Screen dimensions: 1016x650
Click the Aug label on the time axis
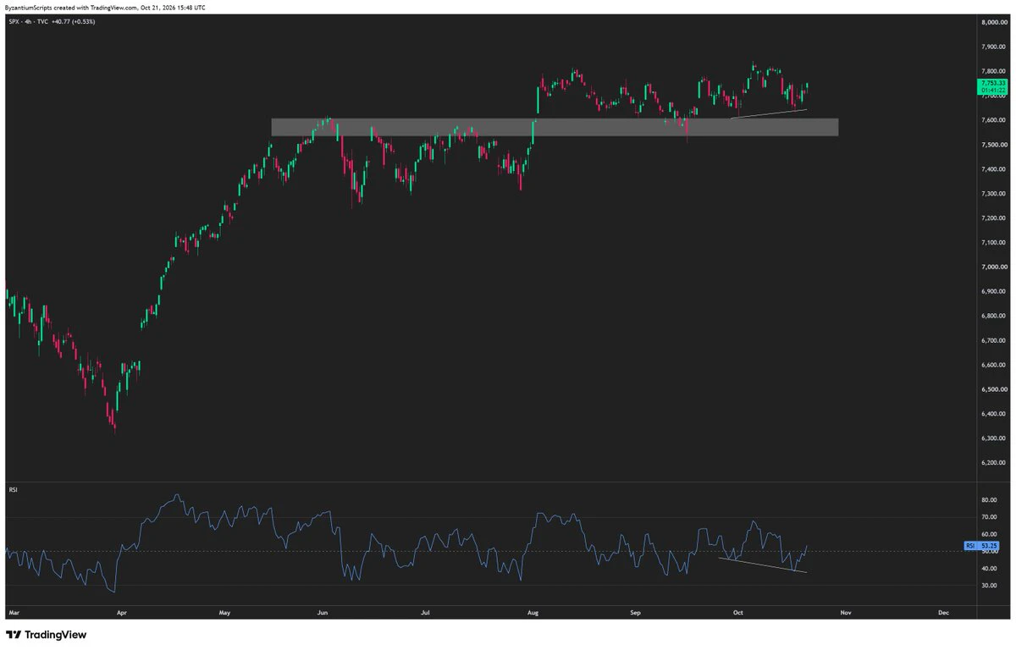[x=533, y=611]
